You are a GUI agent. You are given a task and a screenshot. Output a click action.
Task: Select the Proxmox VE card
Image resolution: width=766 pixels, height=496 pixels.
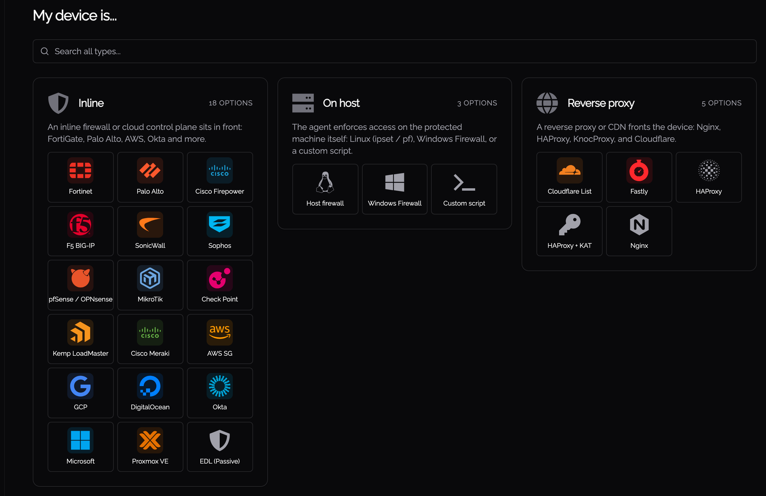150,447
